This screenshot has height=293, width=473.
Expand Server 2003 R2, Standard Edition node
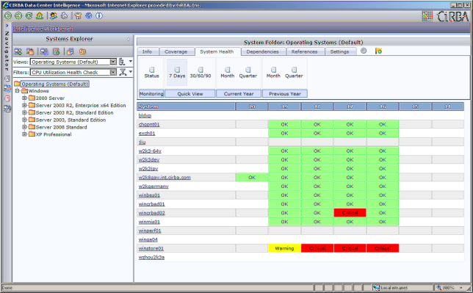click(24, 112)
